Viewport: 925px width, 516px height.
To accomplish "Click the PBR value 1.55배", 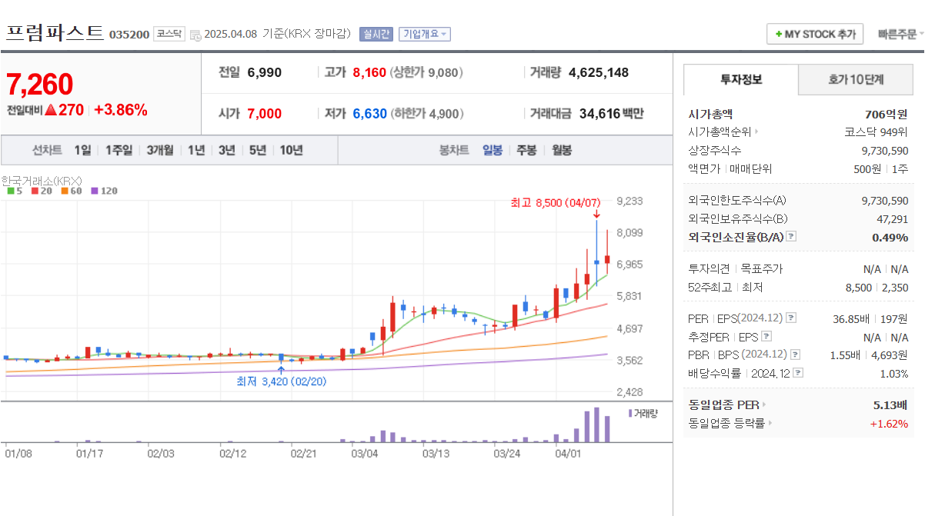I will [x=846, y=355].
